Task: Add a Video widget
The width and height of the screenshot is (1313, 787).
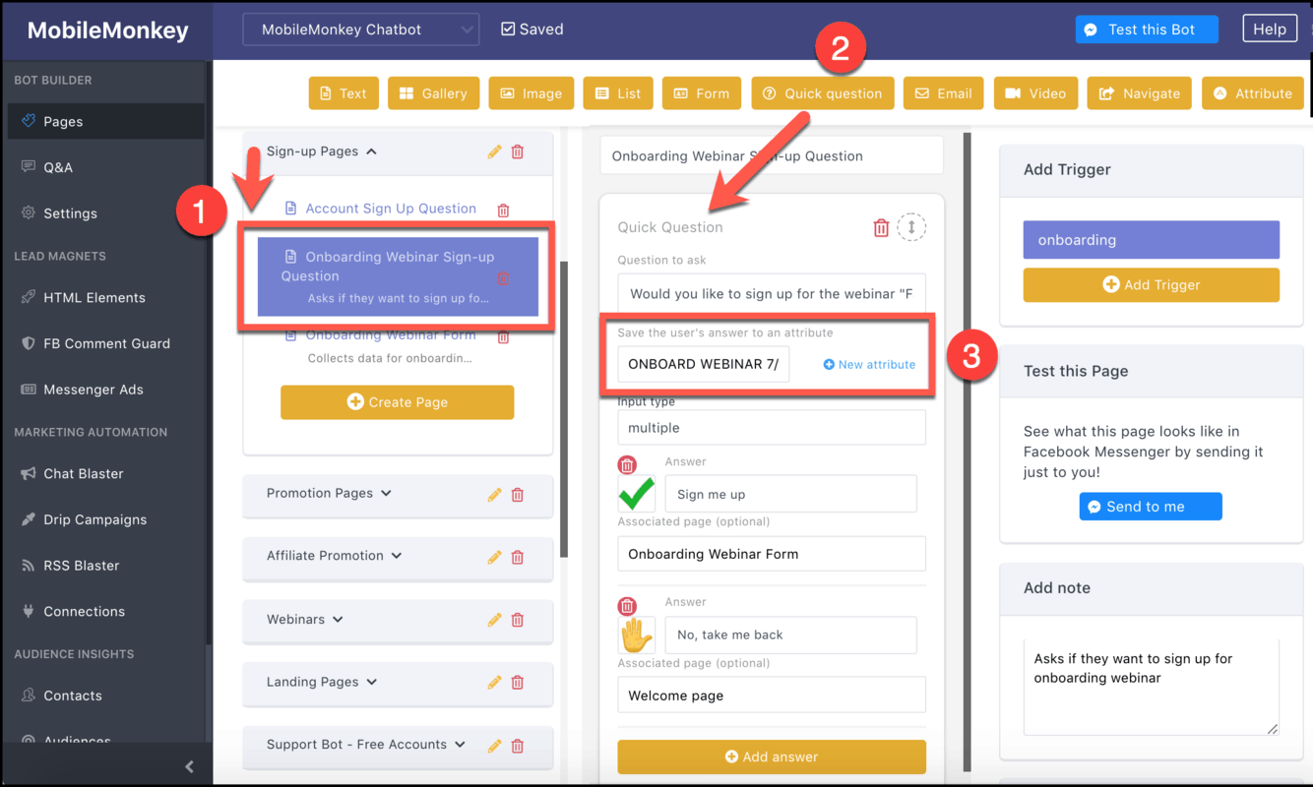Action: point(1035,93)
